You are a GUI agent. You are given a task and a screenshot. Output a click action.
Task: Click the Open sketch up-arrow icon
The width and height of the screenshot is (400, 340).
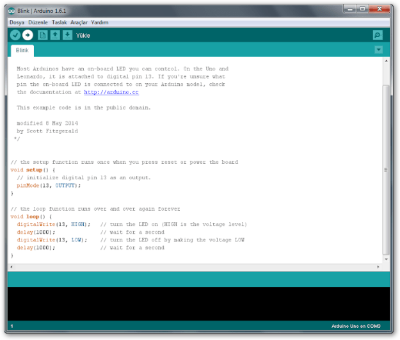pyautogui.click(x=55, y=35)
